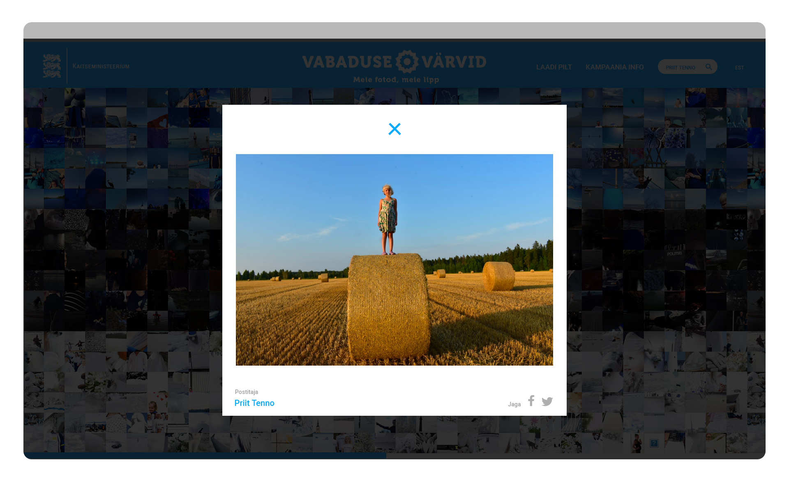Click the three lions coat of arms

52,66
